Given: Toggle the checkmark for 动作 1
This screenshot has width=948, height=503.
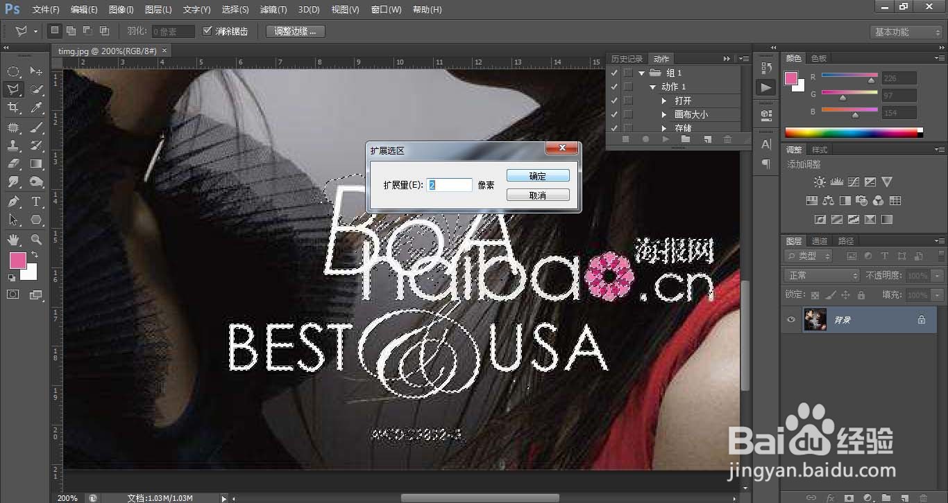Looking at the screenshot, I should coord(613,87).
